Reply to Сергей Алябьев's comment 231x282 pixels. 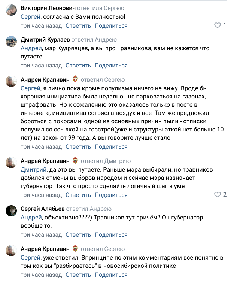78,235
